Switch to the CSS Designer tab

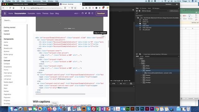point(156,8)
